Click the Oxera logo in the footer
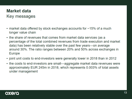132x99 pixels. pyautogui.click(x=12, y=93)
